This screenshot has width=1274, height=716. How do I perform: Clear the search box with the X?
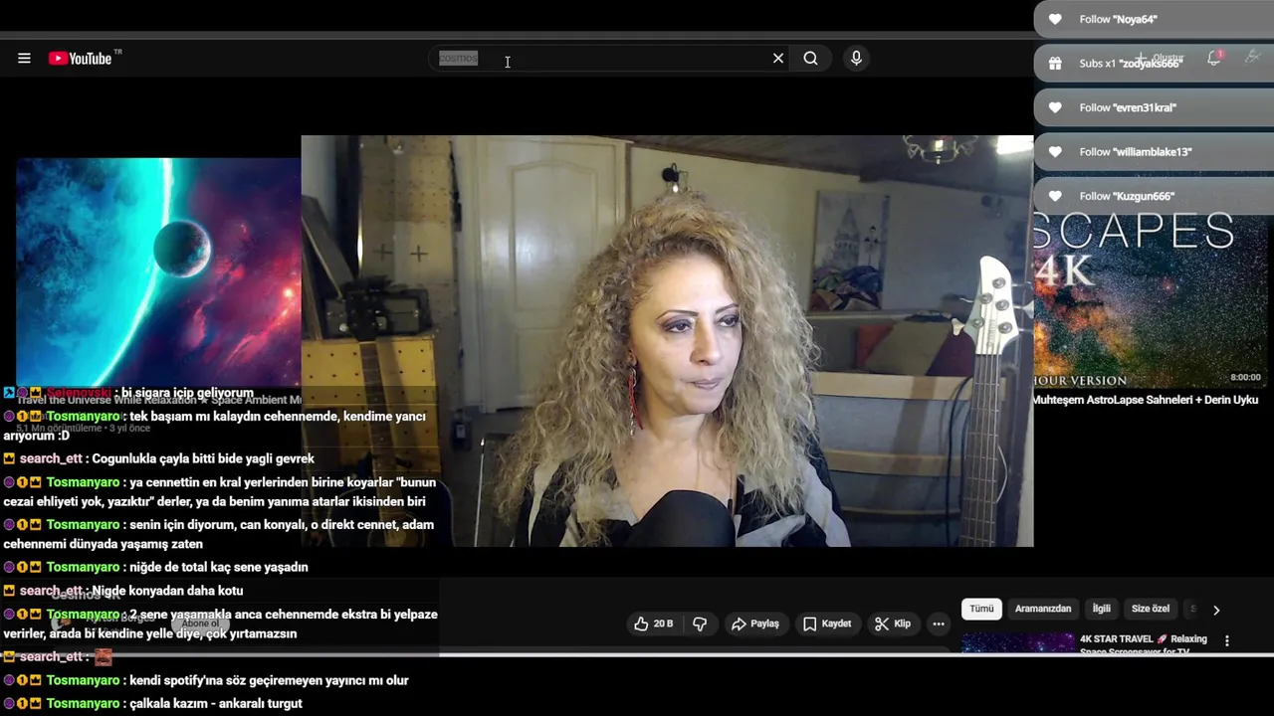coord(778,59)
